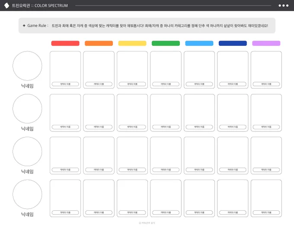Click the 닉네임 label under the first profile circle
Screen dimensions: 294x228
point(27,86)
